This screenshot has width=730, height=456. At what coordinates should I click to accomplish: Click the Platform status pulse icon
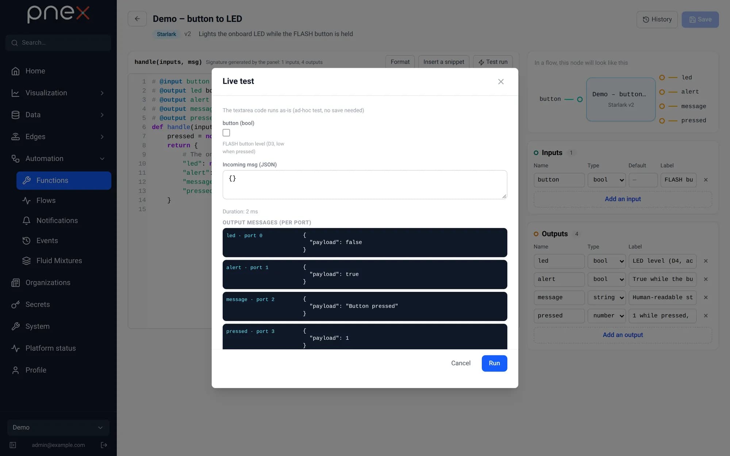(x=15, y=348)
